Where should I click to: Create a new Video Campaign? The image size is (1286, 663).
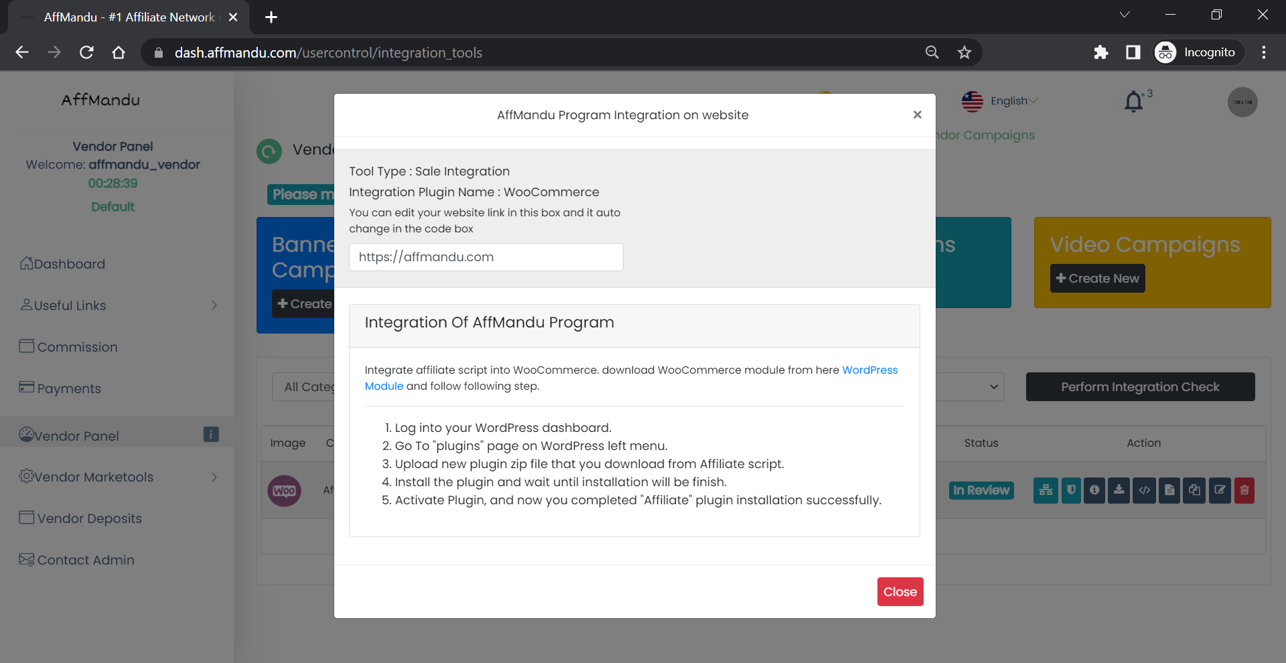1097,278
